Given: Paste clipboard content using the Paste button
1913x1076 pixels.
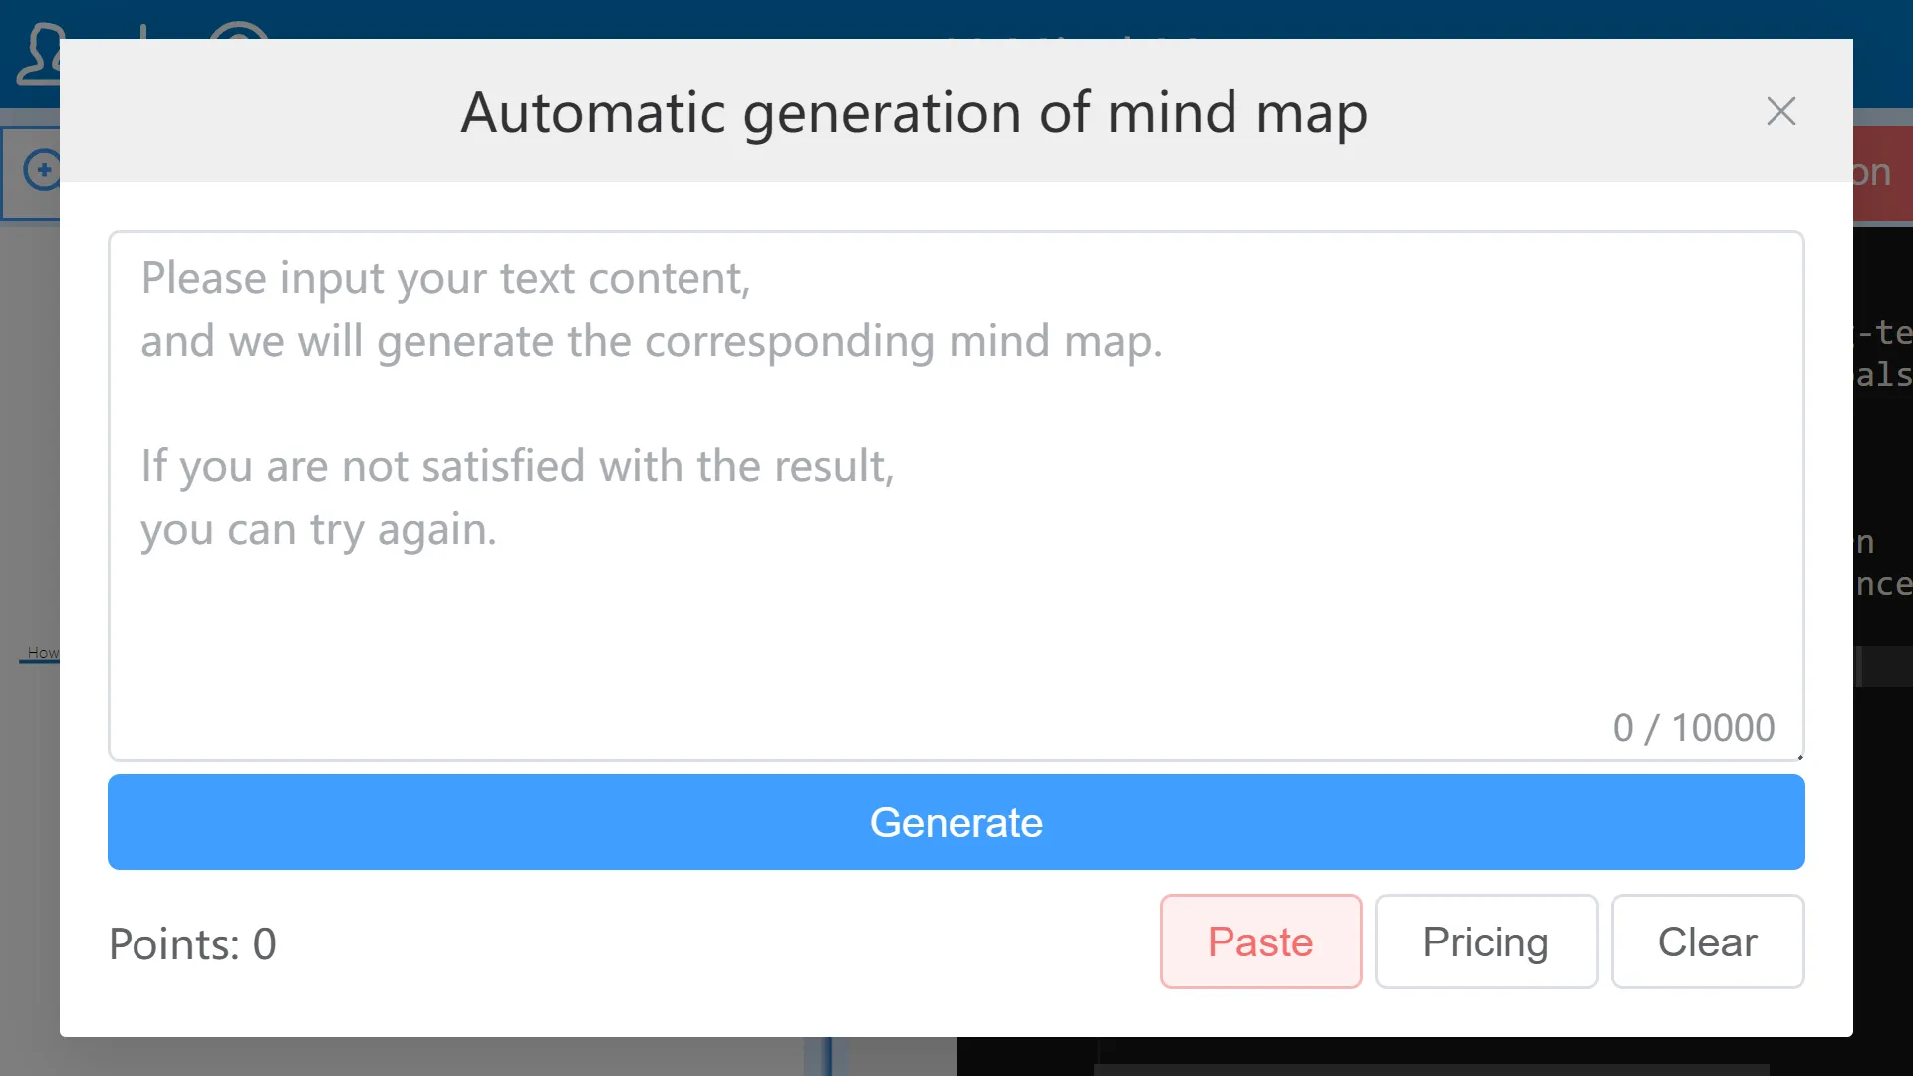Looking at the screenshot, I should pyautogui.click(x=1260, y=941).
